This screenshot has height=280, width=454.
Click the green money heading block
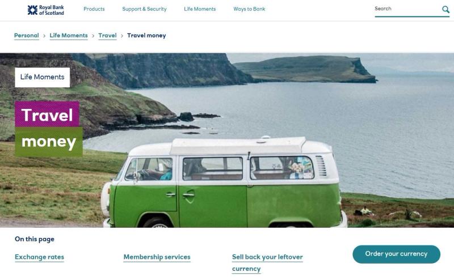tap(49, 142)
